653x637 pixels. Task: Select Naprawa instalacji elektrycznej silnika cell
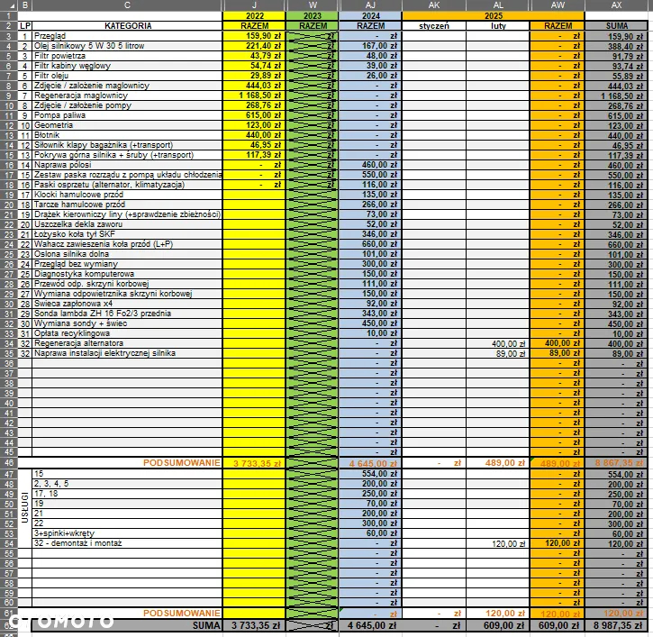coord(127,353)
